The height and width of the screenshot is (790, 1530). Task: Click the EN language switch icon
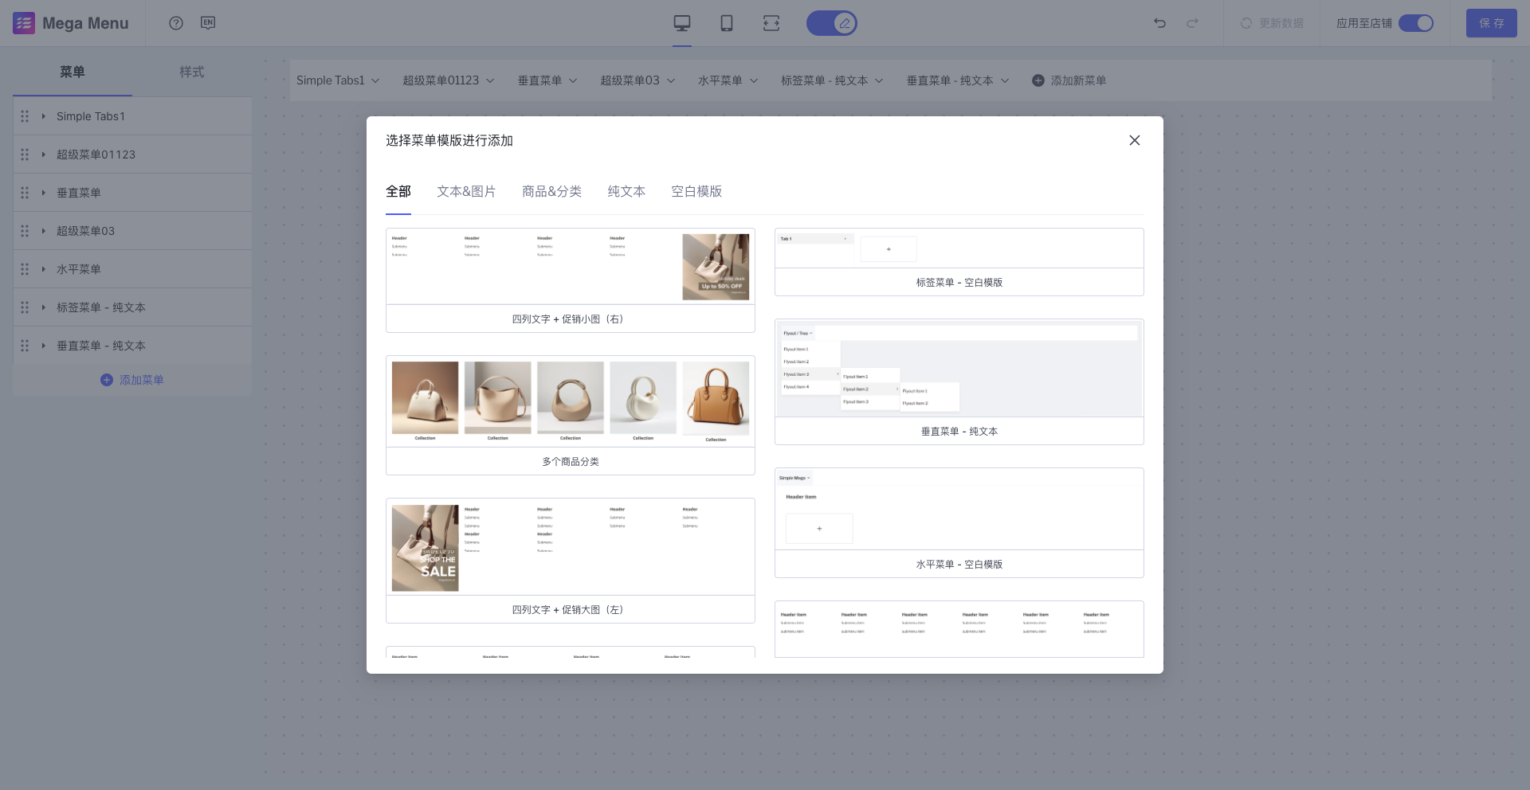click(x=208, y=23)
